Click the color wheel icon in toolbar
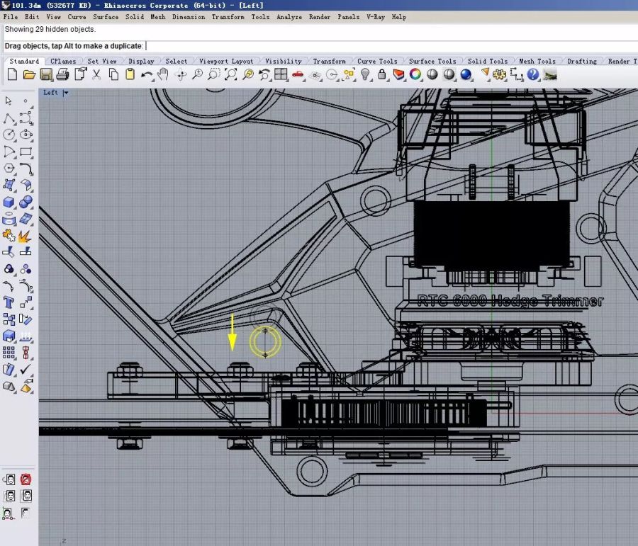This screenshot has width=638, height=546. tap(416, 74)
